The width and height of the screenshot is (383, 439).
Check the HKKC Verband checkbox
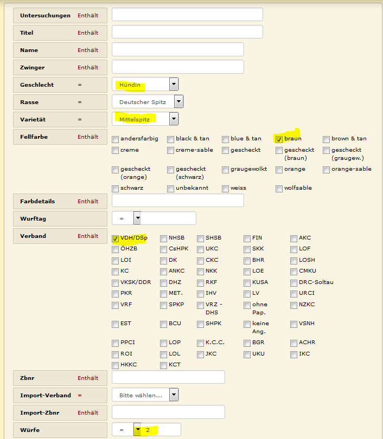click(x=116, y=365)
